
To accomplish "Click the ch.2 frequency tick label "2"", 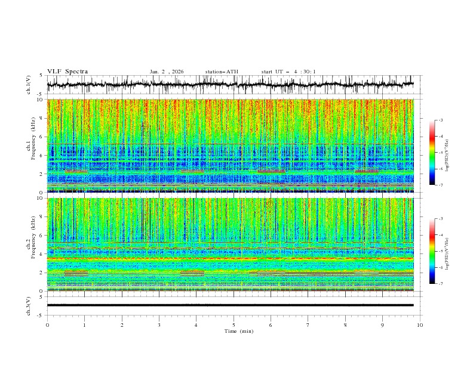I will coord(42,273).
